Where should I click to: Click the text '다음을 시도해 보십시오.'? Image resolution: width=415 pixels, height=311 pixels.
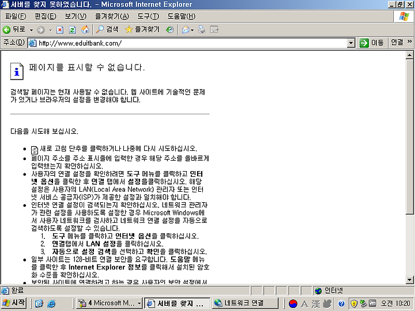click(x=44, y=131)
